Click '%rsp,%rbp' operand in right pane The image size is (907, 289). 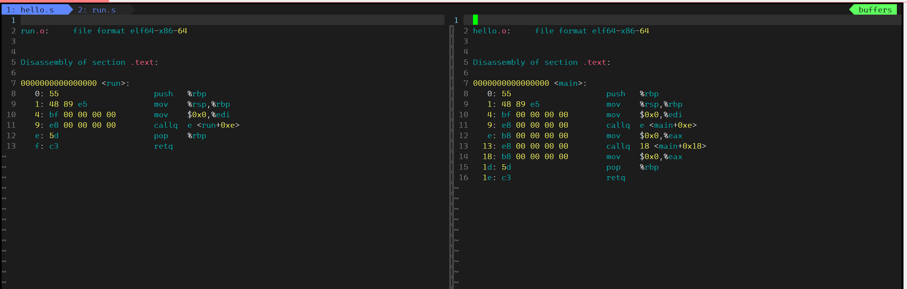pyautogui.click(x=661, y=104)
